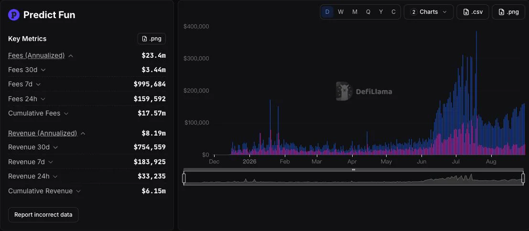Viewport: 529px width, 231px height.
Task: Click Report incorrect data button
Action: coord(43,214)
